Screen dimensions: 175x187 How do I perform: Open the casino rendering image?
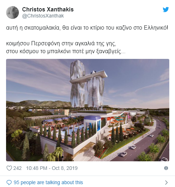pyautogui.click(x=88, y=110)
